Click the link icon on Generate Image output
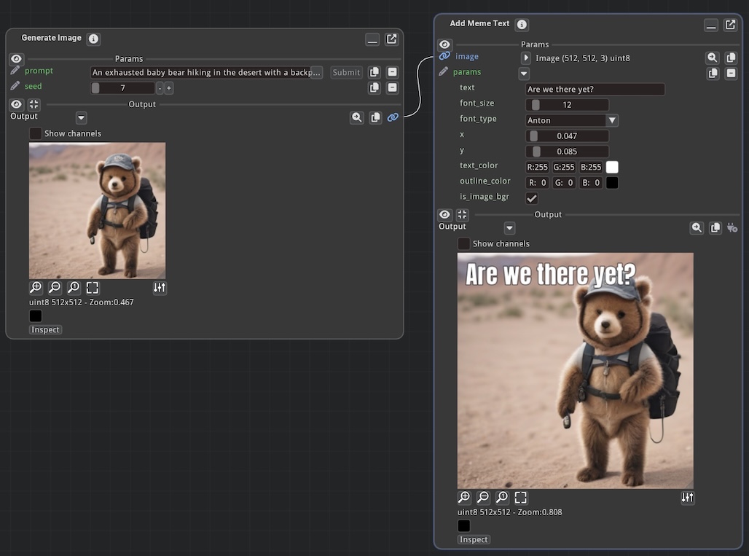The width and height of the screenshot is (749, 556). pyautogui.click(x=393, y=117)
